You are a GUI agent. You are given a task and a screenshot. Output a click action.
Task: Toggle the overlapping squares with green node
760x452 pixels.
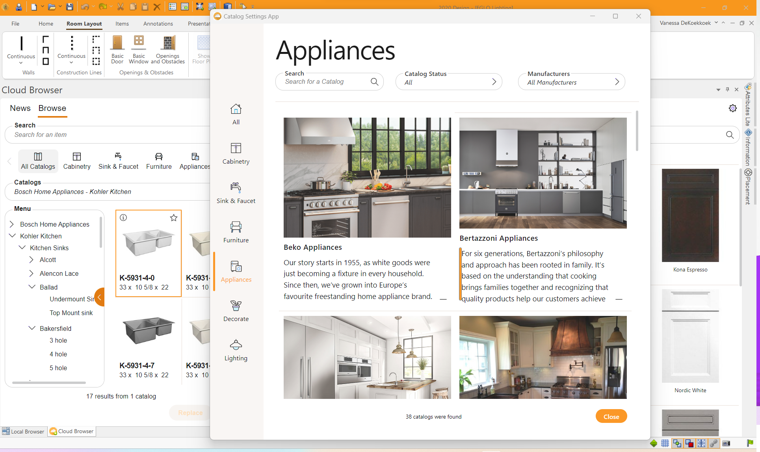tap(677, 443)
